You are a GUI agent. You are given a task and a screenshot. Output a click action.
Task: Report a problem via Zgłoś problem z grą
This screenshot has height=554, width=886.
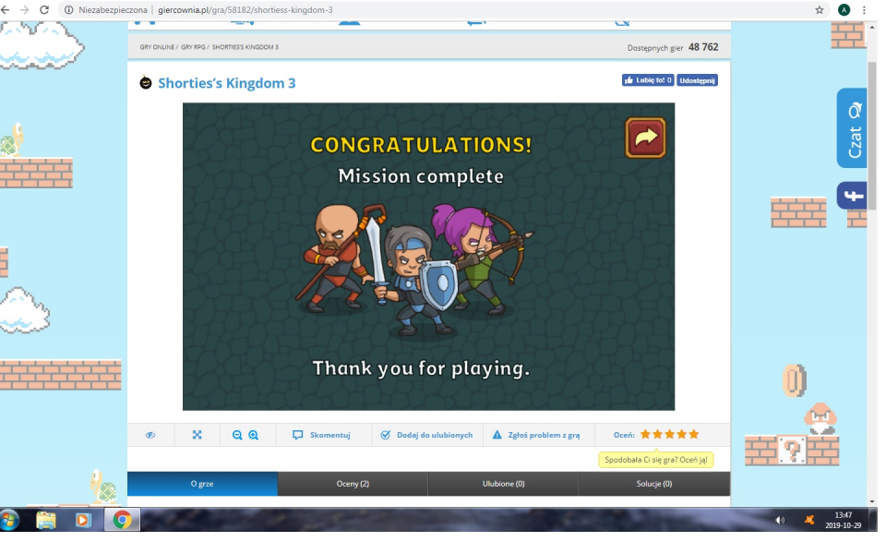click(536, 435)
